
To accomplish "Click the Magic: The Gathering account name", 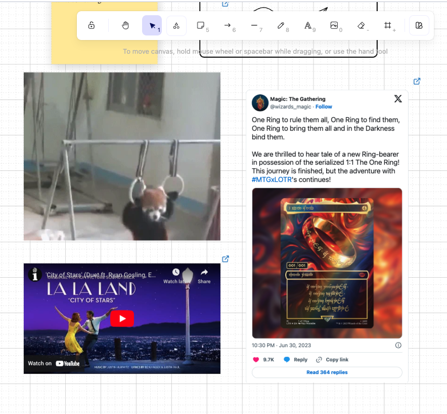I will coord(298,99).
